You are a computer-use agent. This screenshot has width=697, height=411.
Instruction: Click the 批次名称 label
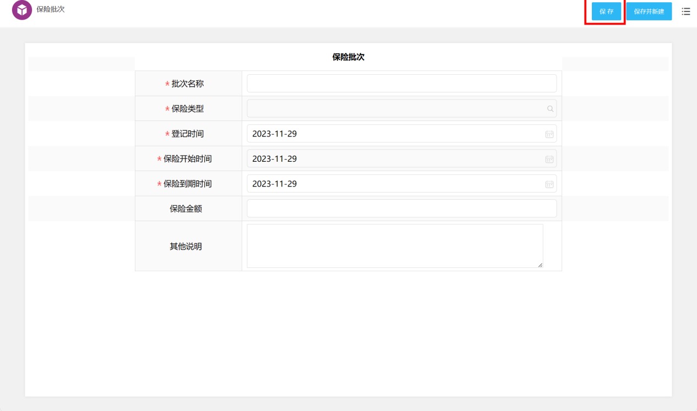click(188, 84)
